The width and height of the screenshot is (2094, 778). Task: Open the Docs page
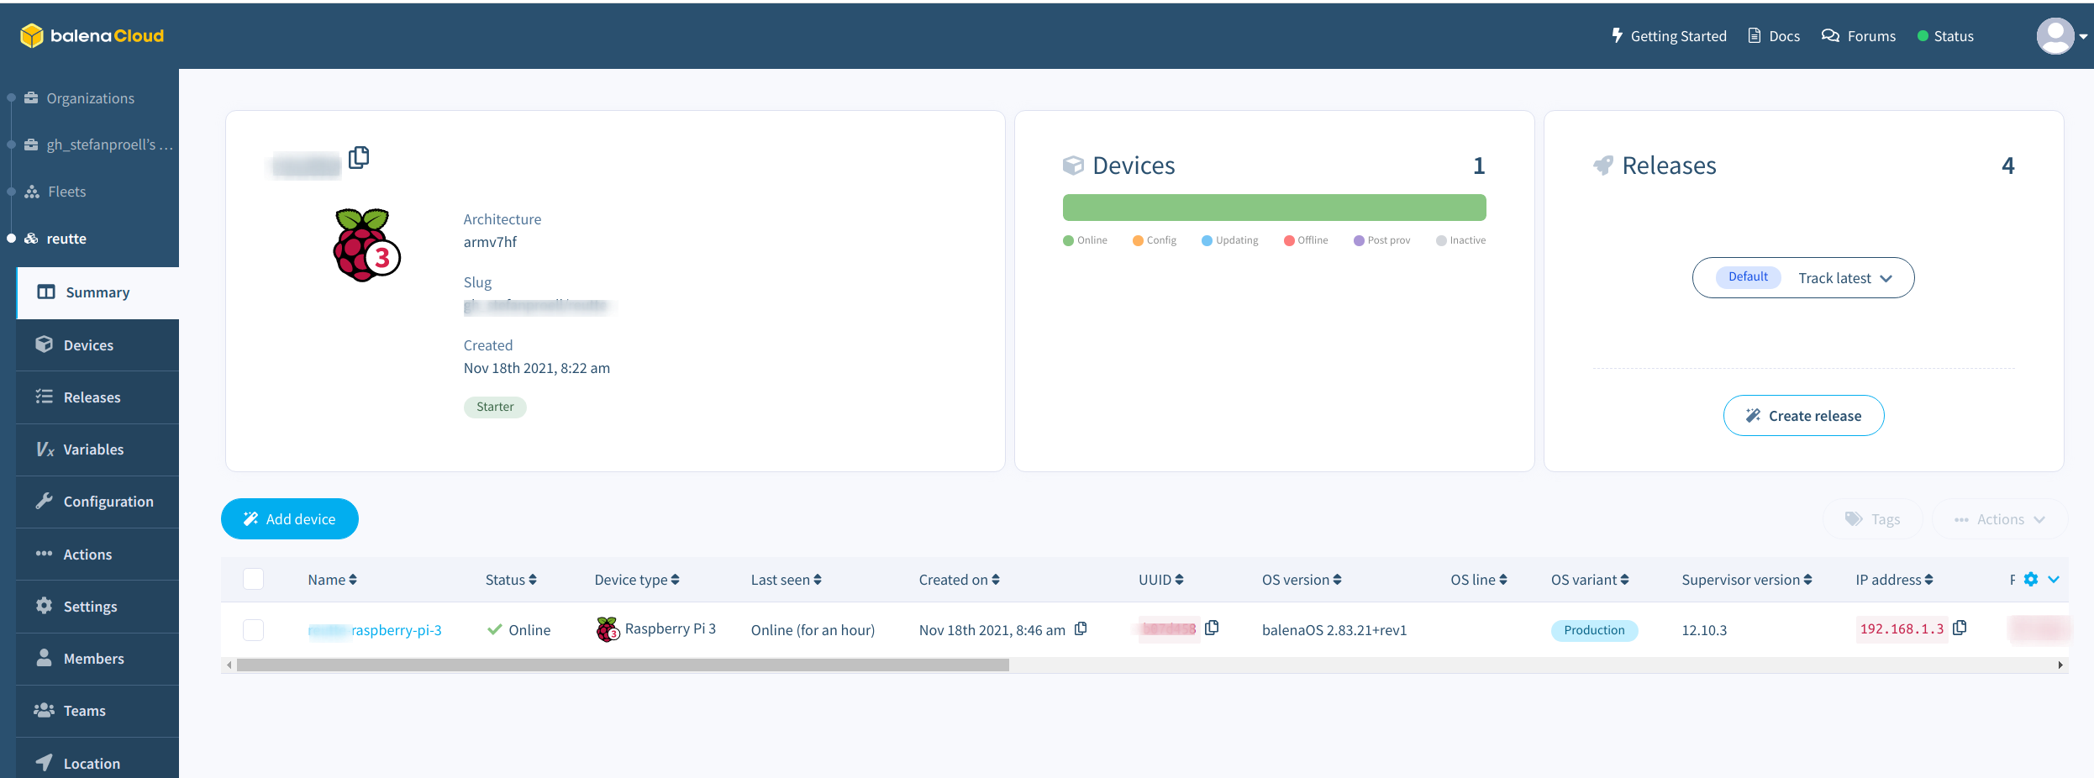point(1774,36)
